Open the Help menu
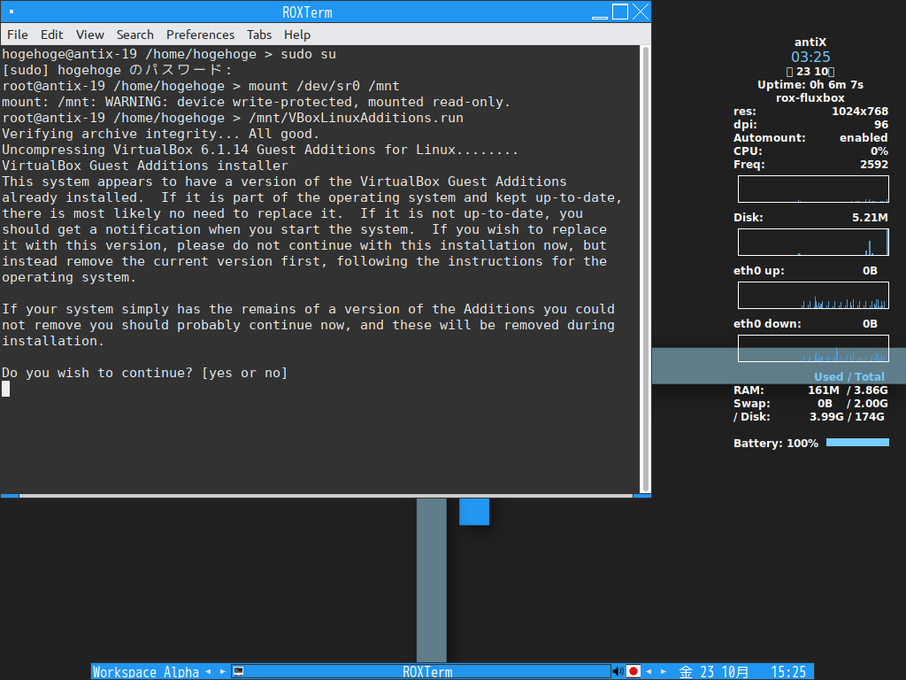 [297, 35]
